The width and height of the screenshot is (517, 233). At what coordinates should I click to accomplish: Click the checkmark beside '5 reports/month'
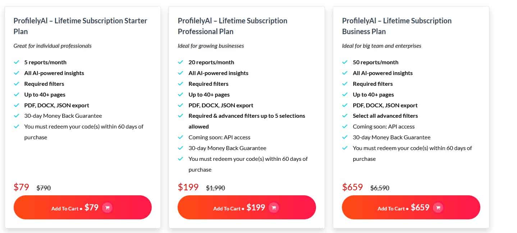pos(17,62)
